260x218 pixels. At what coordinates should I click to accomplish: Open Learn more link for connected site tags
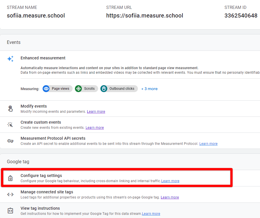tap(170, 197)
